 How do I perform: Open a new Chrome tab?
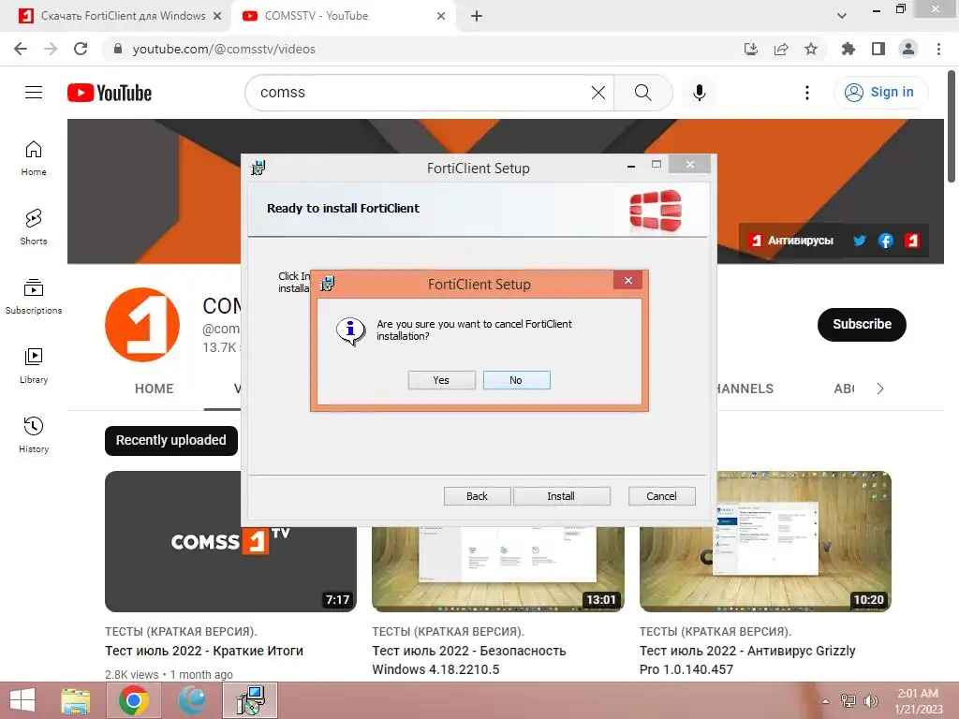pos(477,16)
